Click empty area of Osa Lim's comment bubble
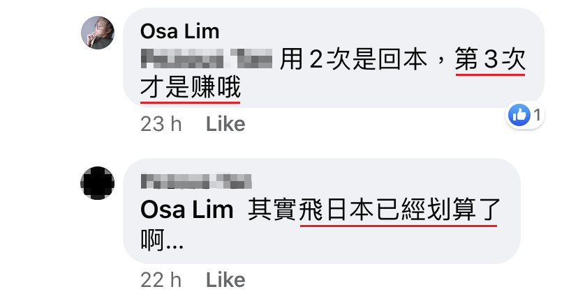The width and height of the screenshot is (578, 296). 387,90
